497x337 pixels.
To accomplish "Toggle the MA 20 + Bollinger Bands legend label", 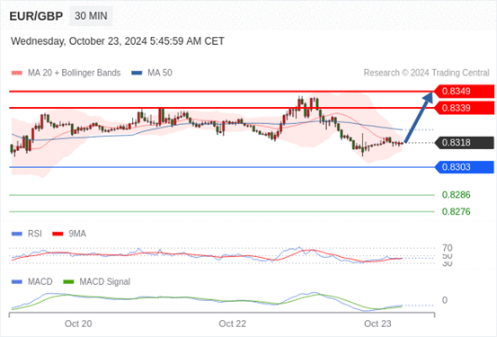I will click(x=75, y=73).
